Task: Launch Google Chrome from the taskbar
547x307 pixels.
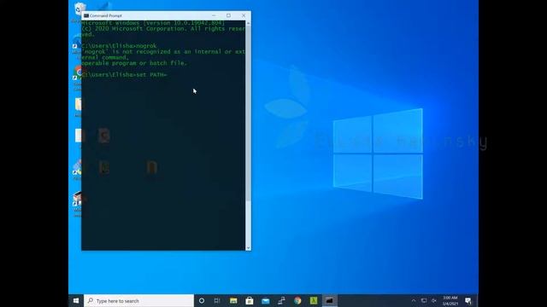Action: 297,301
